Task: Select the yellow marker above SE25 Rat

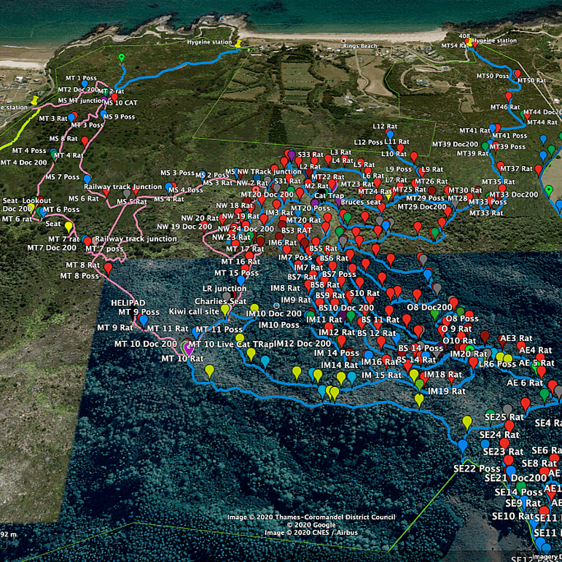Action: point(467,421)
